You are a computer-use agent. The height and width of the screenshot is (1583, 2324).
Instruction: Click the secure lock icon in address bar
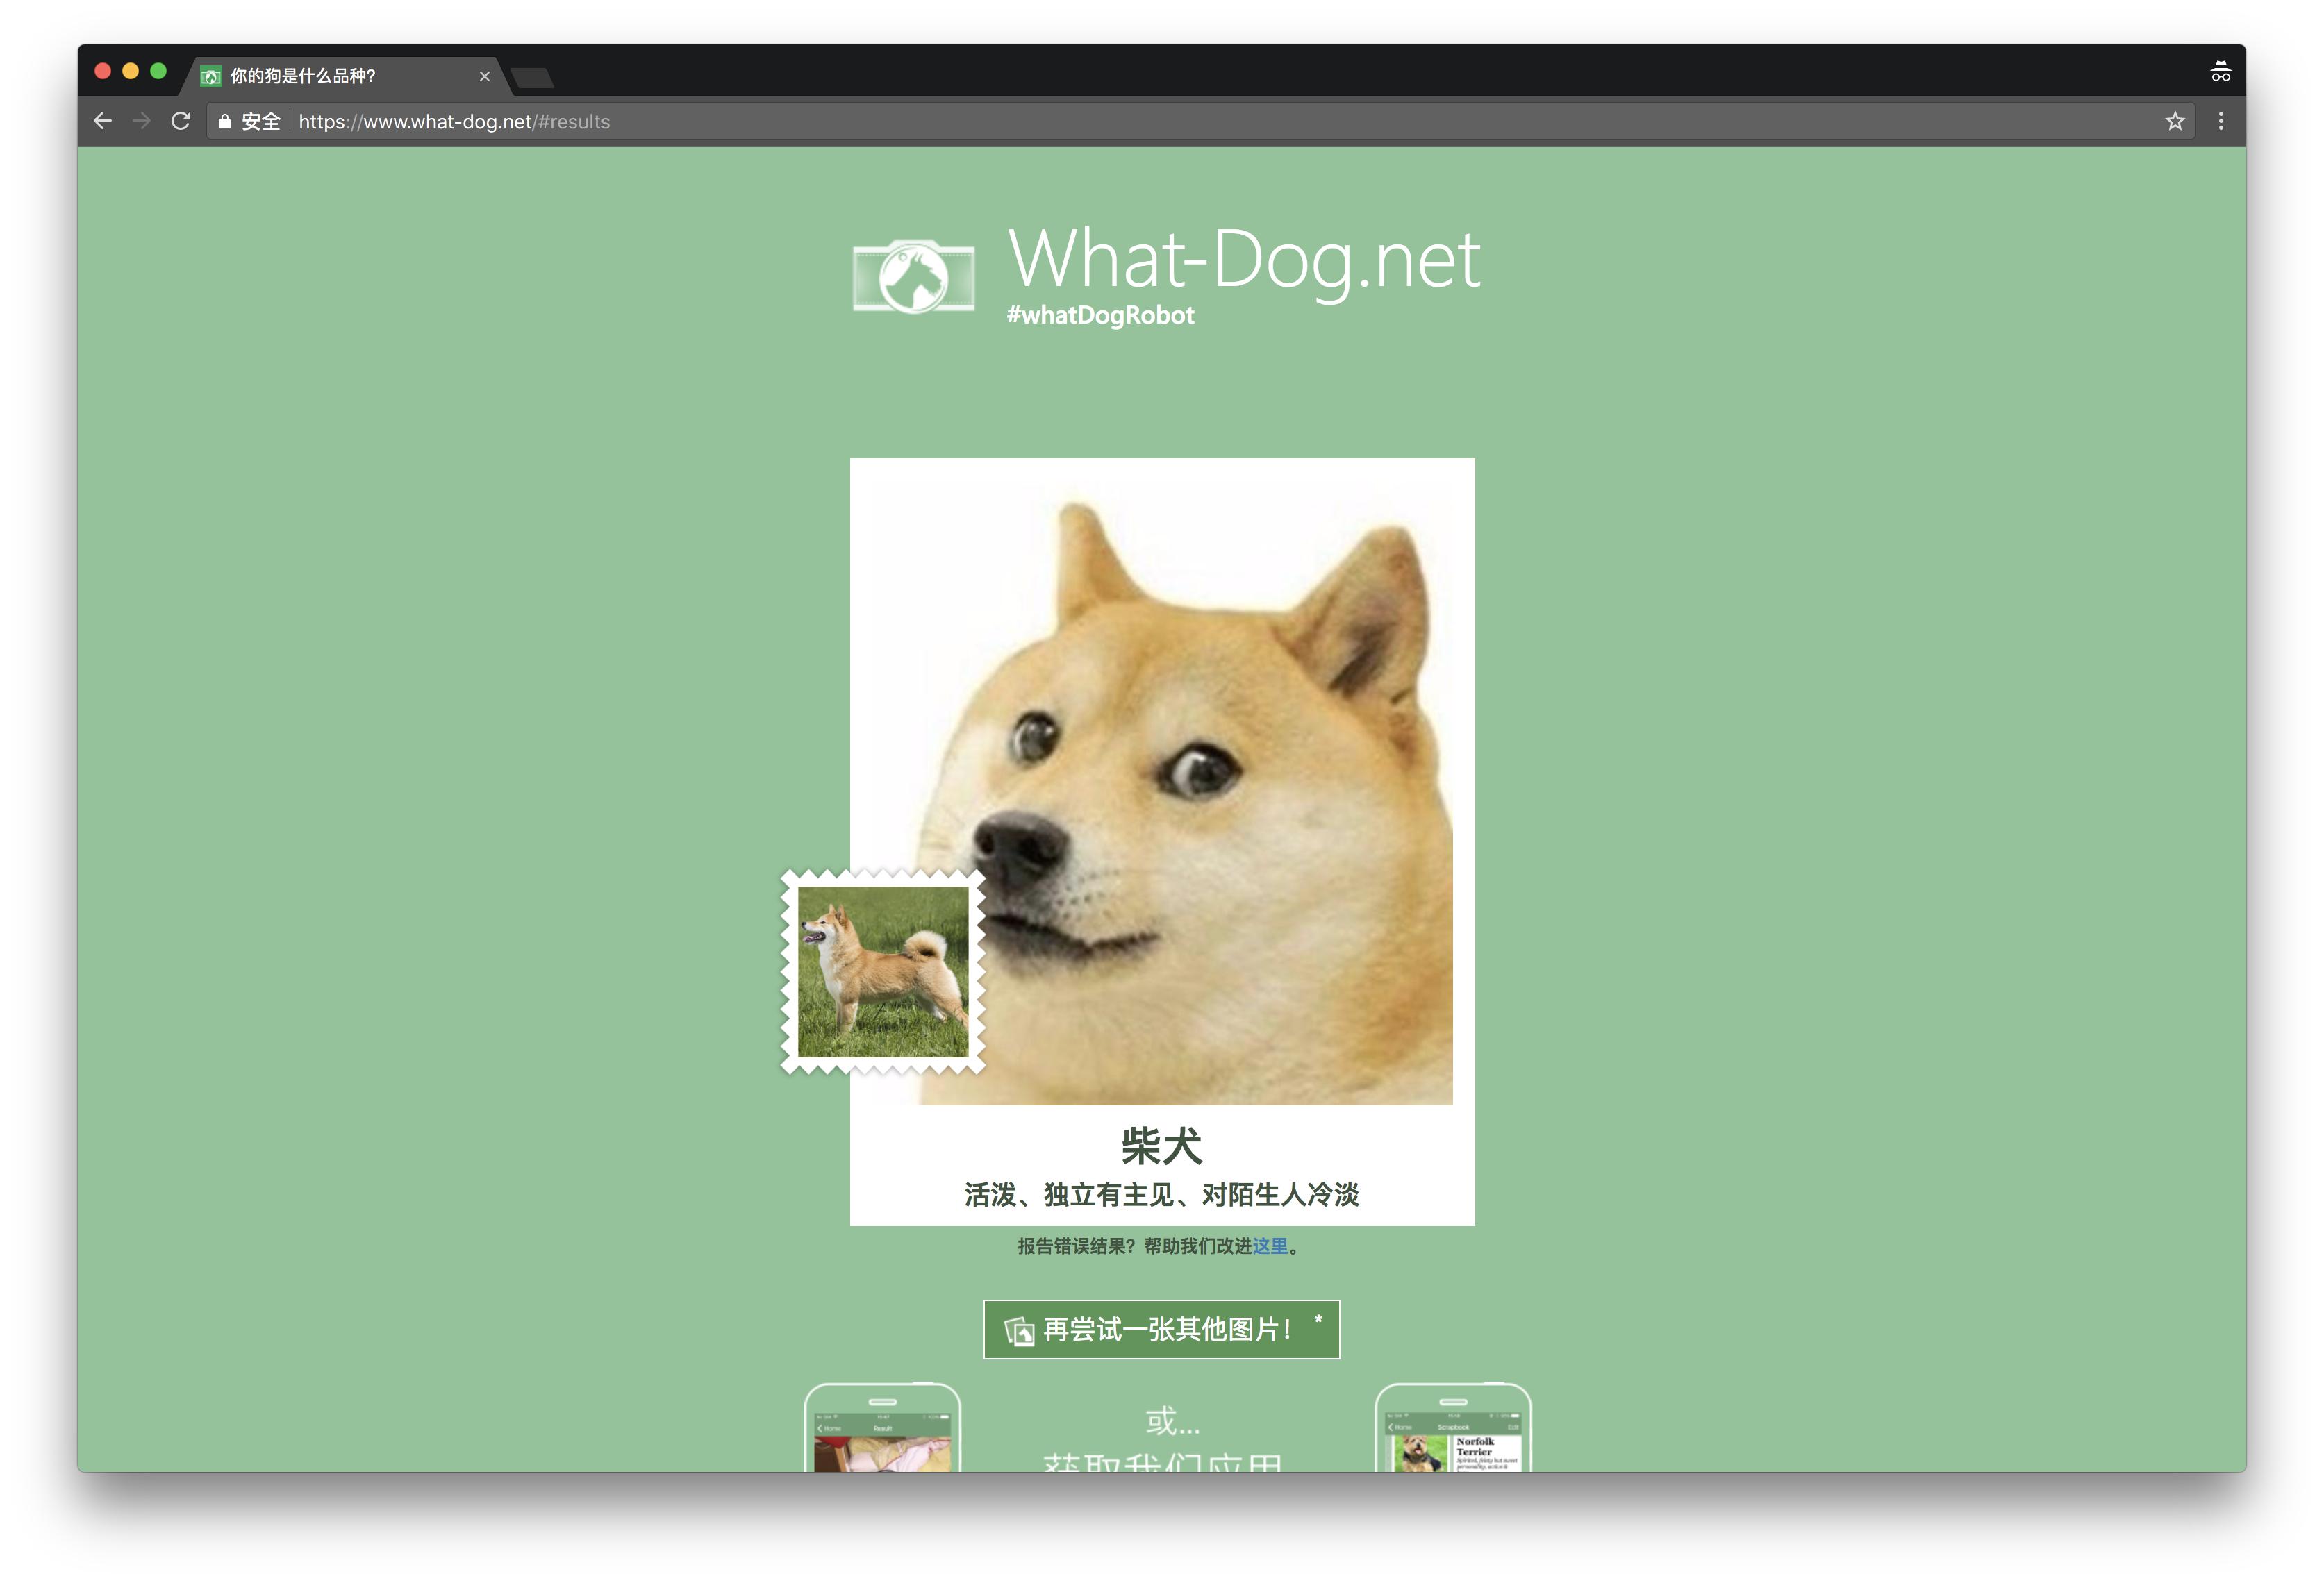(225, 121)
